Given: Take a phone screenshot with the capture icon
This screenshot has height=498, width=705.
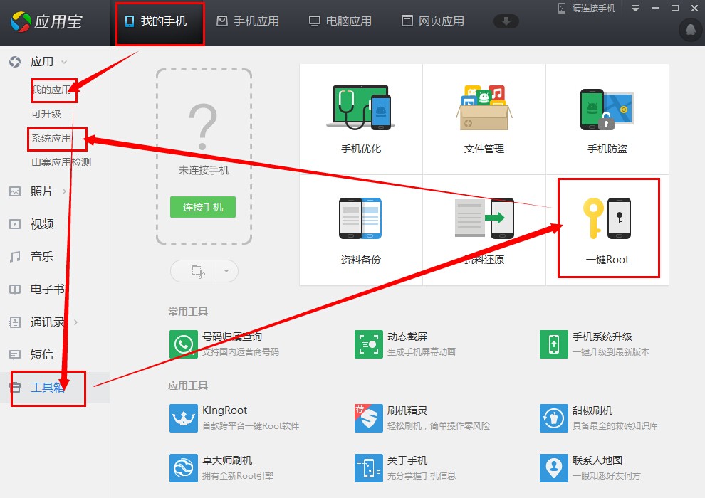Looking at the screenshot, I should 197,271.
